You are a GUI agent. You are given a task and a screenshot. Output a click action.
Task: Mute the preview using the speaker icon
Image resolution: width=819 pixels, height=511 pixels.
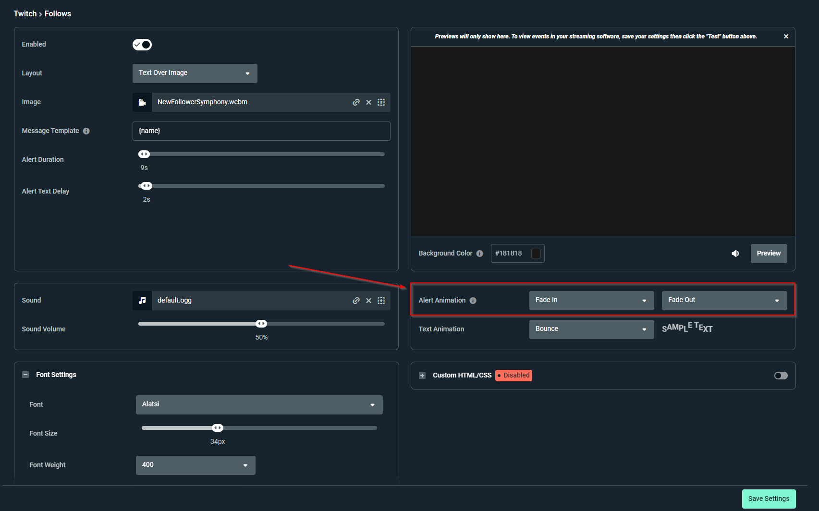point(735,253)
